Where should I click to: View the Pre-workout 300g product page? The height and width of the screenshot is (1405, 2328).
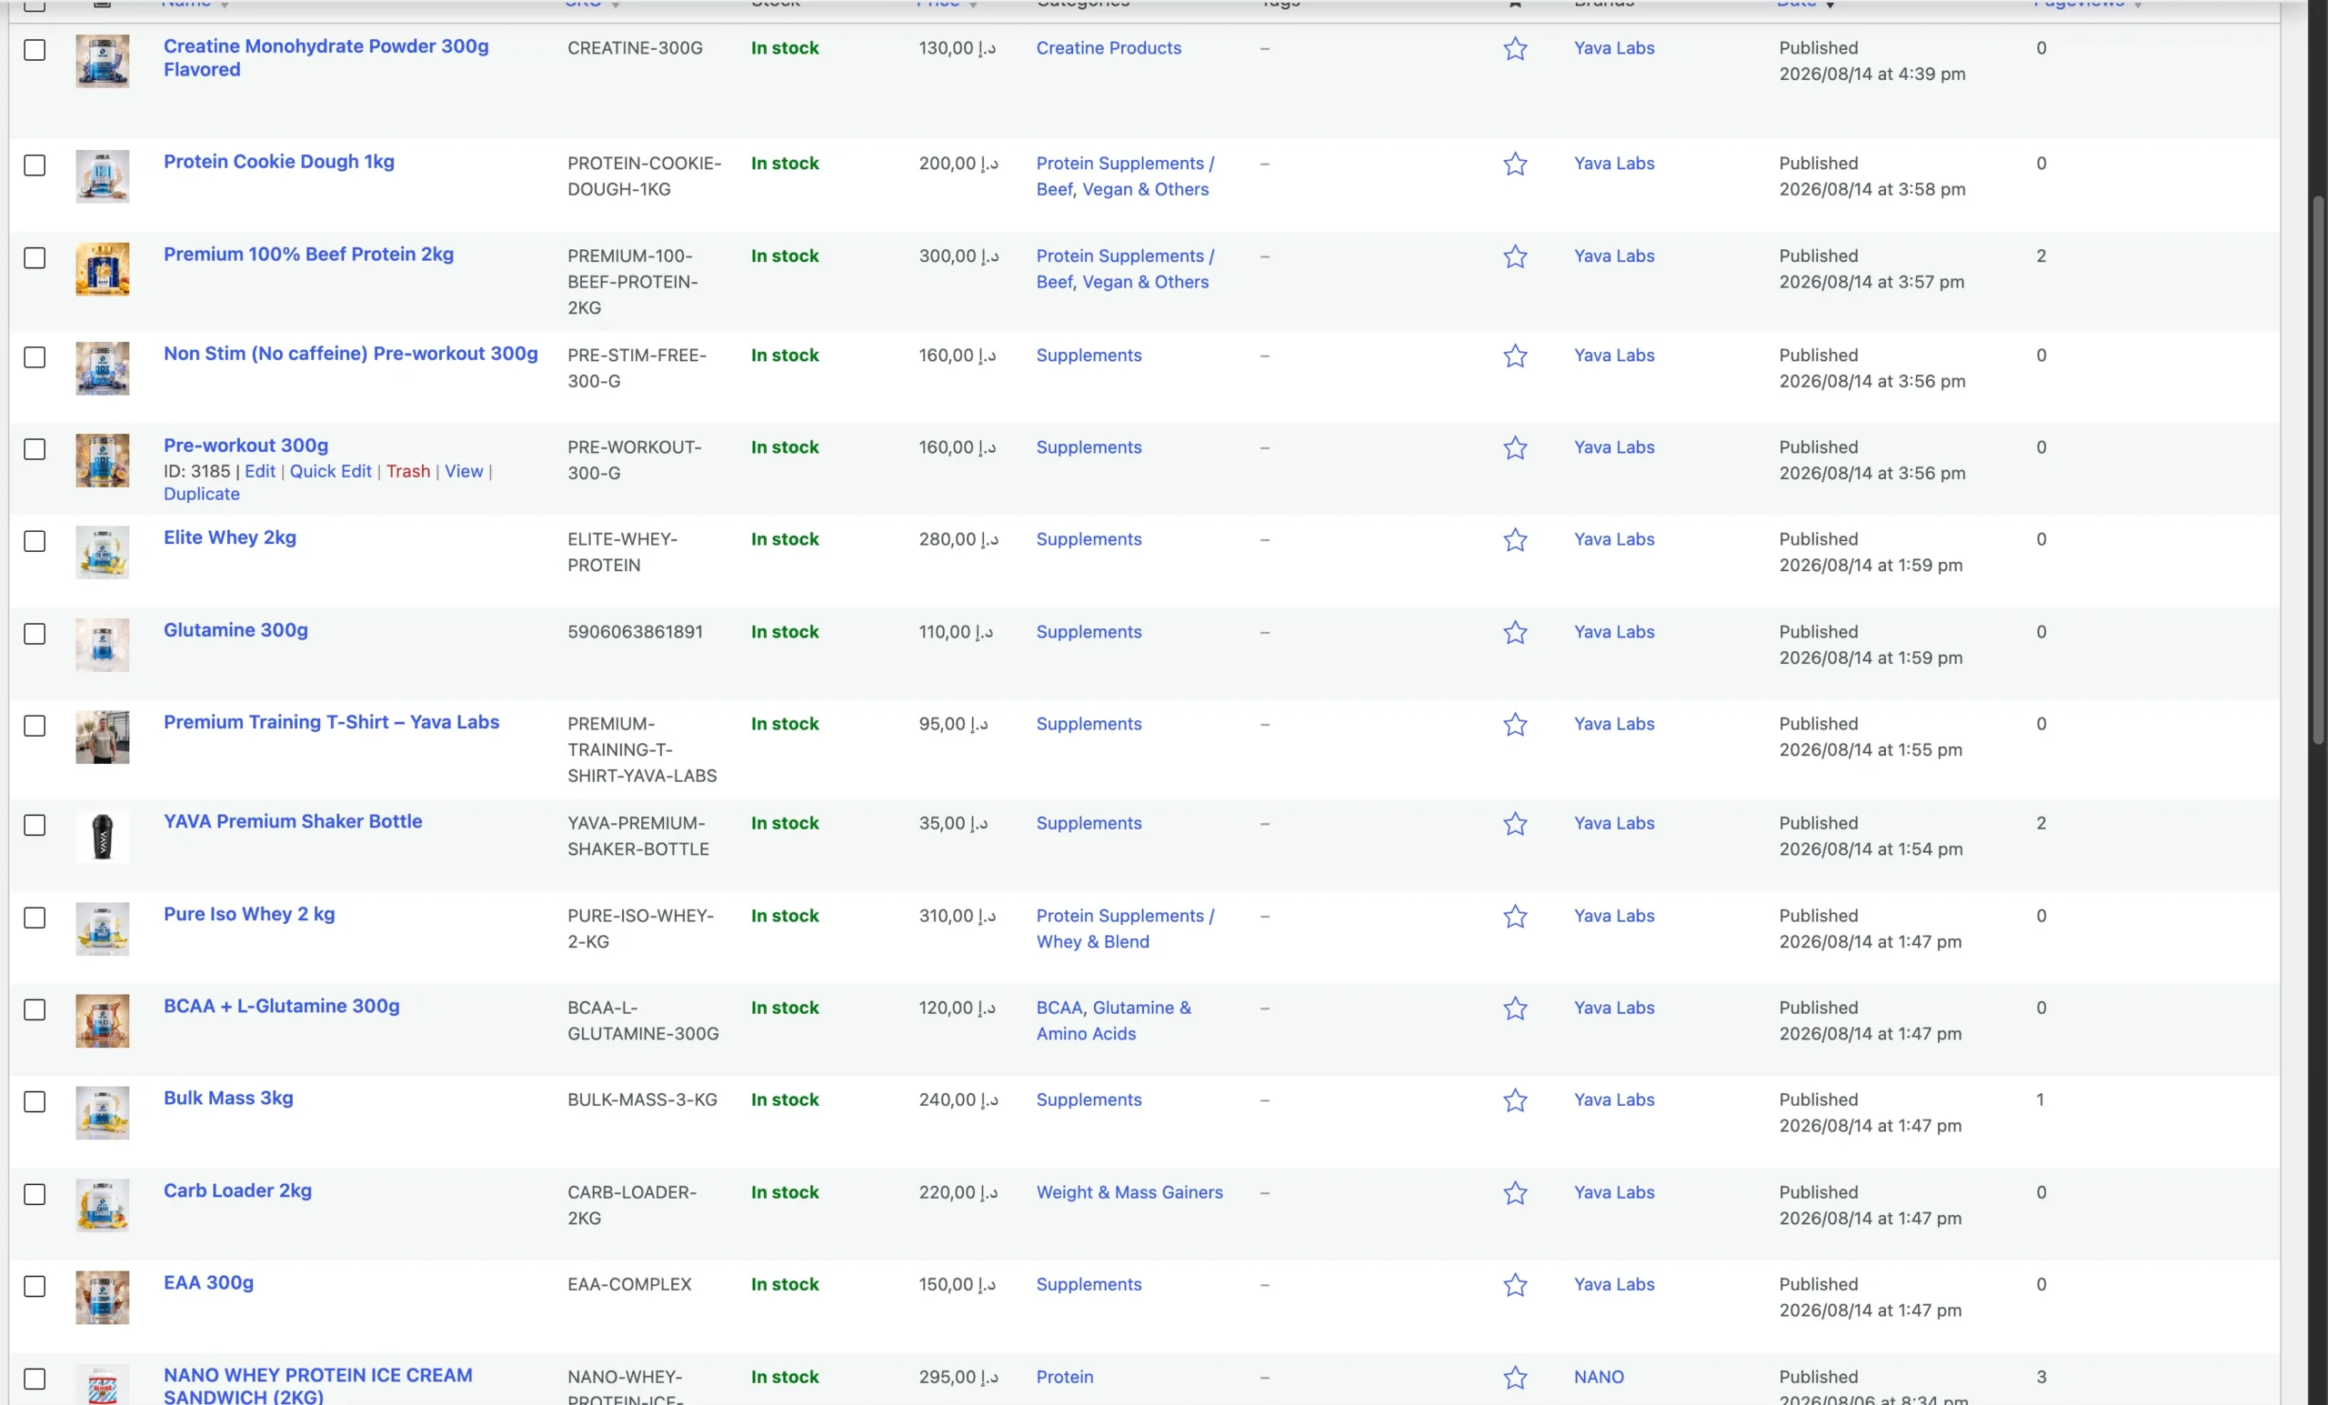point(464,470)
